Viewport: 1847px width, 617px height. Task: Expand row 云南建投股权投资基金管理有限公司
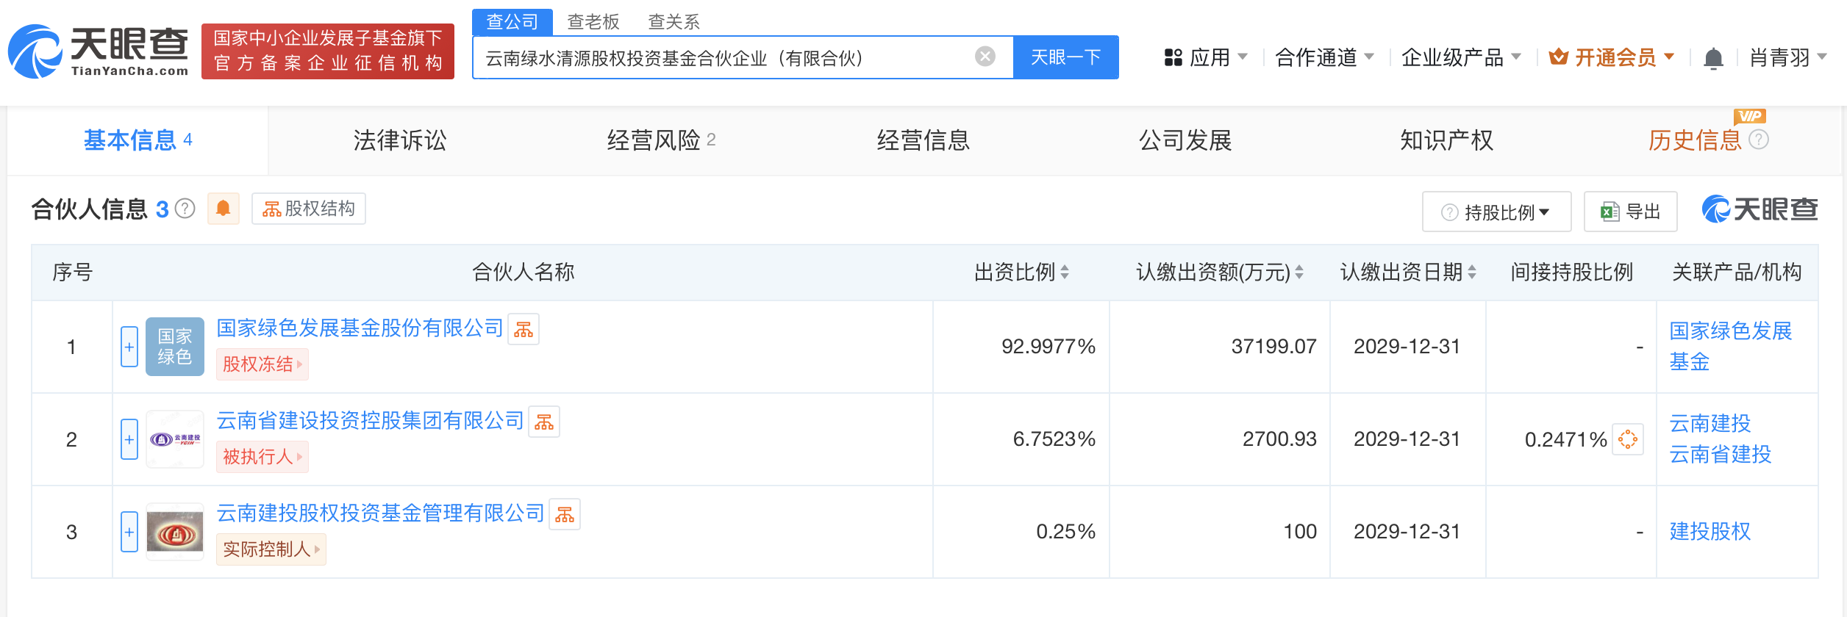coord(129,532)
